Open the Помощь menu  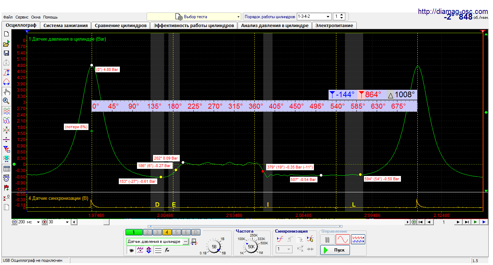tap(50, 17)
